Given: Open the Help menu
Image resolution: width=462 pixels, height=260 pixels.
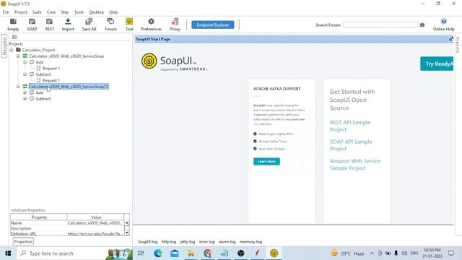Looking at the screenshot, I should tap(113, 12).
